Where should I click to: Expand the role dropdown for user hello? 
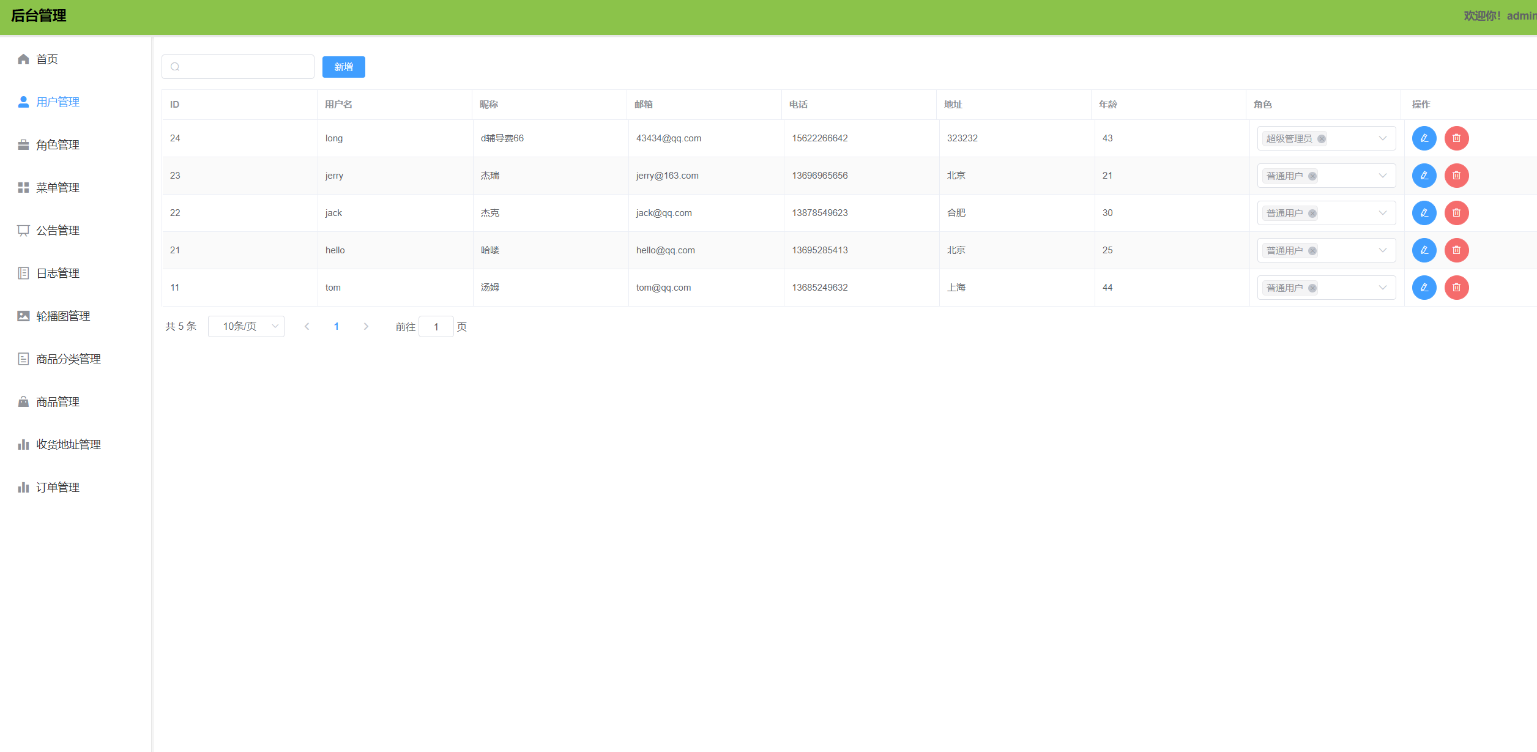[x=1382, y=250]
